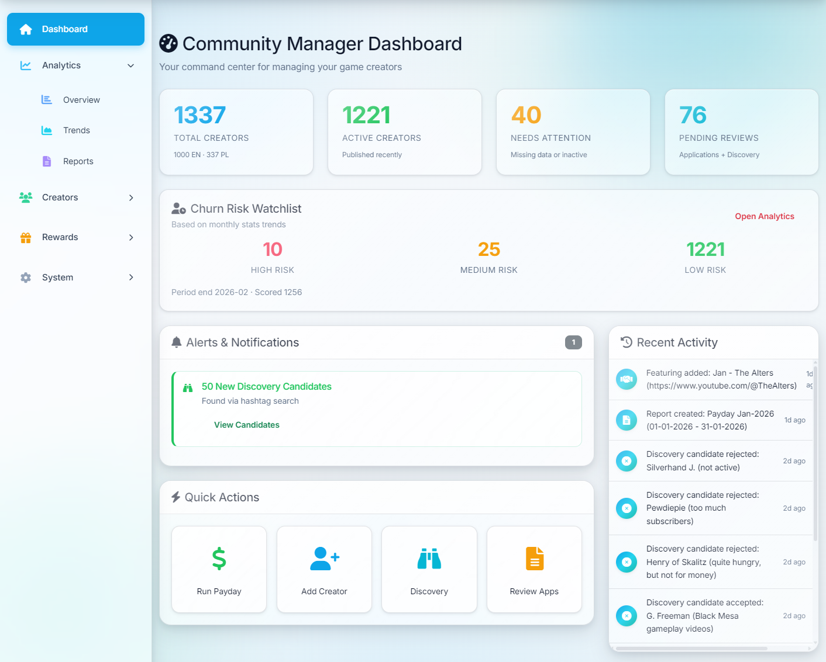This screenshot has width=826, height=662.
Task: Click the Rewards gift icon in sidebar
Action: pyautogui.click(x=26, y=237)
